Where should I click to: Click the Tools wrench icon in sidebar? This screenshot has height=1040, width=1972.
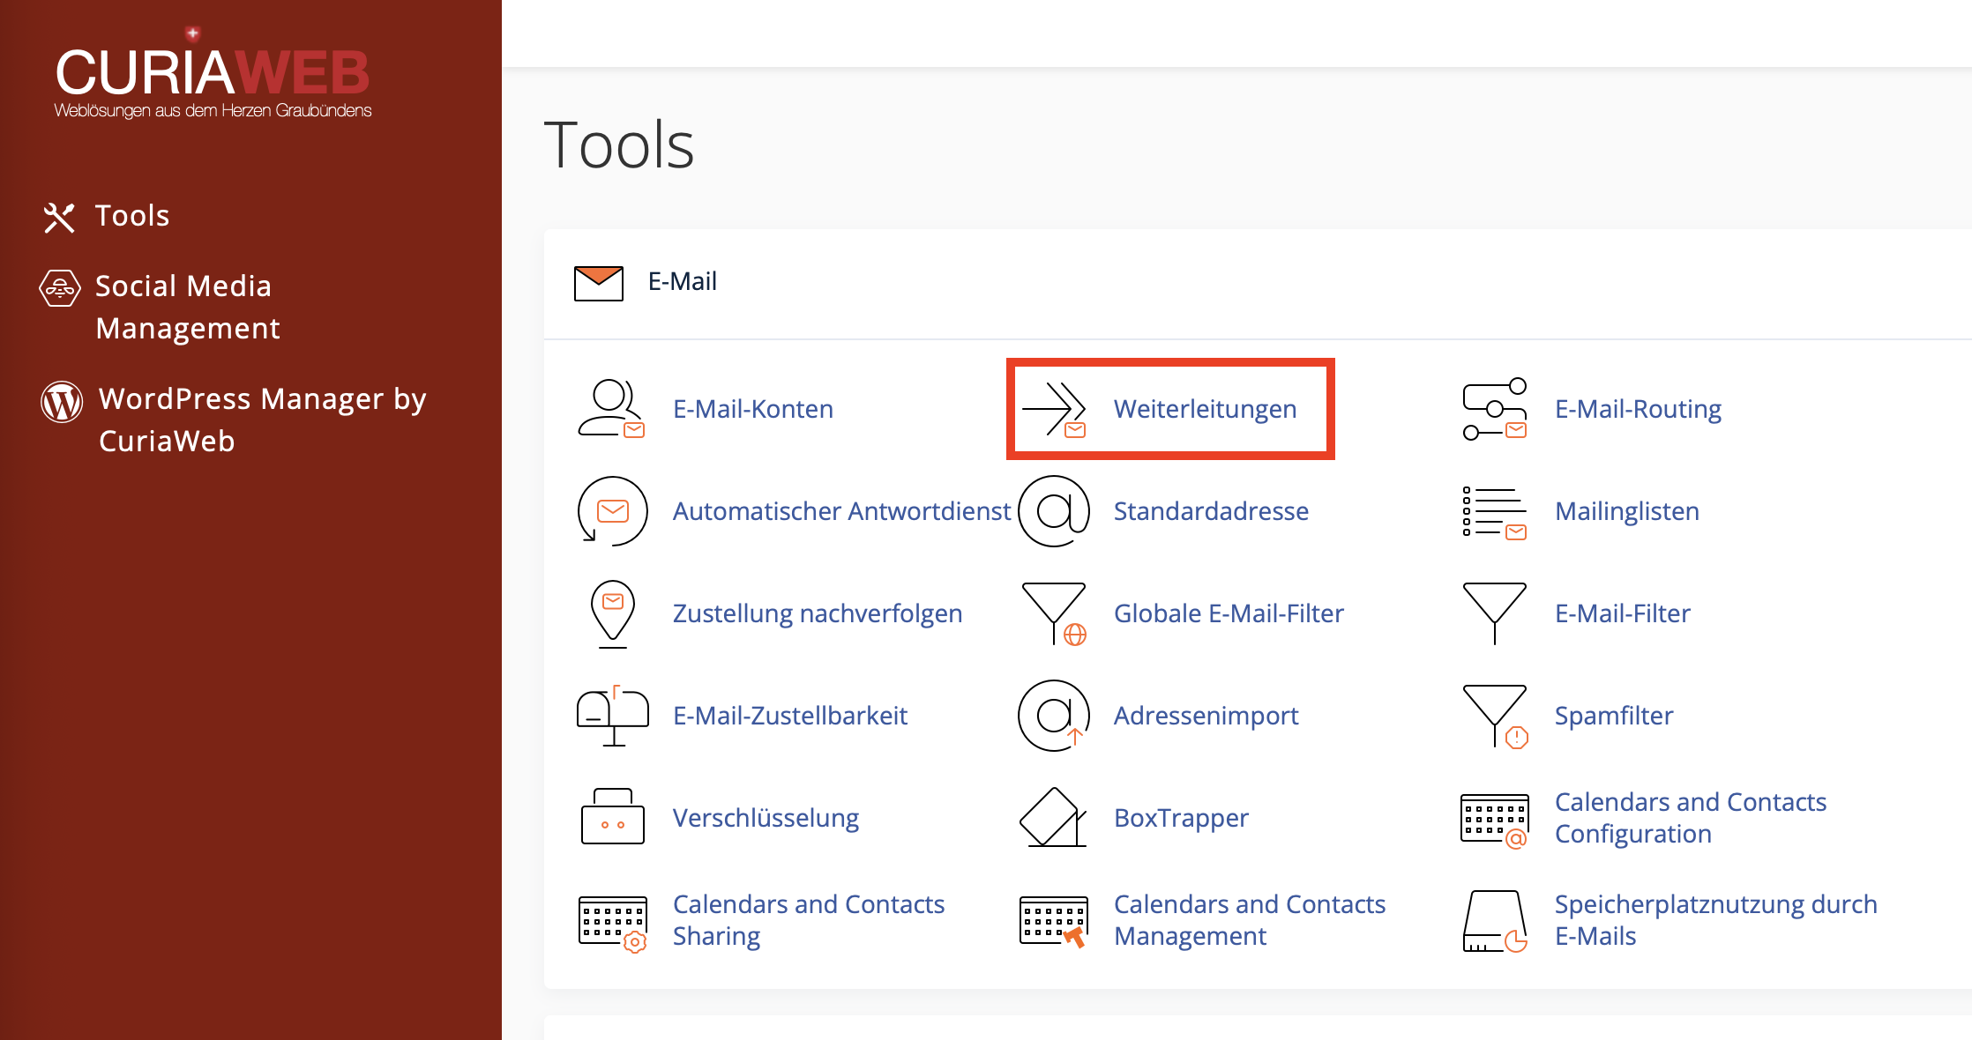click(59, 217)
